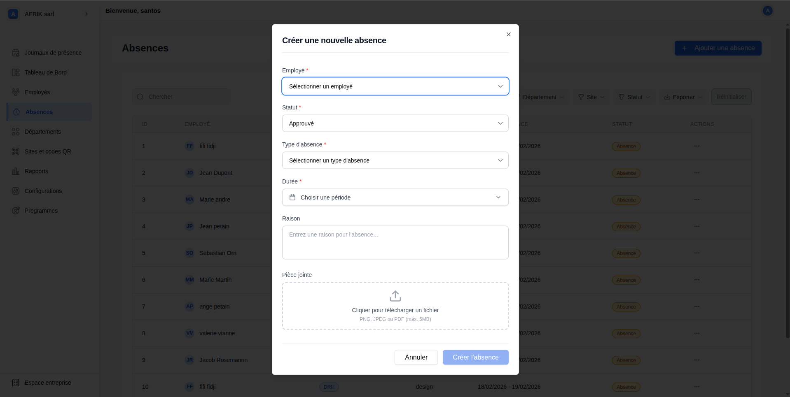Open the Statut dropdown showing Approuvé

(395, 123)
